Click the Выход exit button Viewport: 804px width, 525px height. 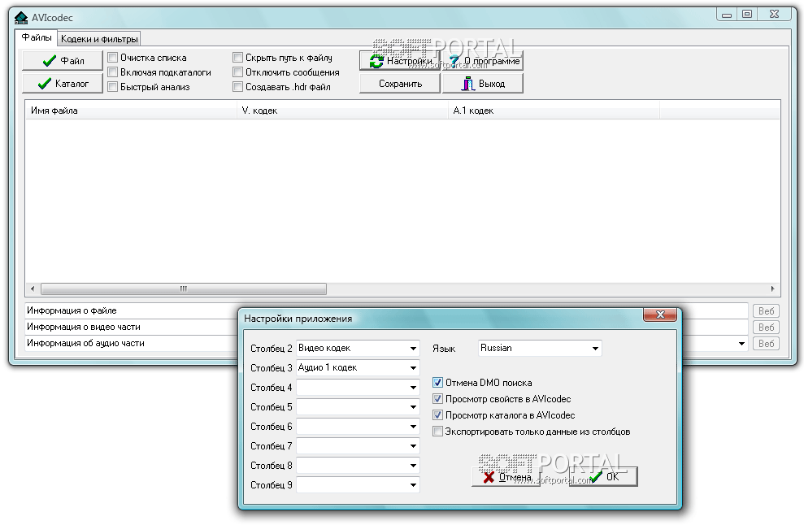[483, 84]
